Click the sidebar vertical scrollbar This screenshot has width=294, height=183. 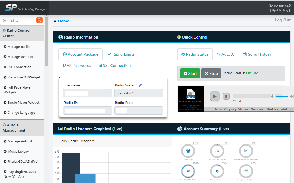pyautogui.click(x=47, y=41)
